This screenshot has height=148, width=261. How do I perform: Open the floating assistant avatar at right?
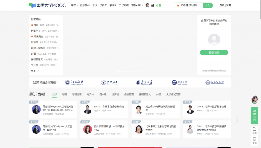254,100
